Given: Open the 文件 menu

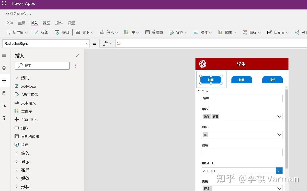Looking at the screenshot, I should point(9,23).
